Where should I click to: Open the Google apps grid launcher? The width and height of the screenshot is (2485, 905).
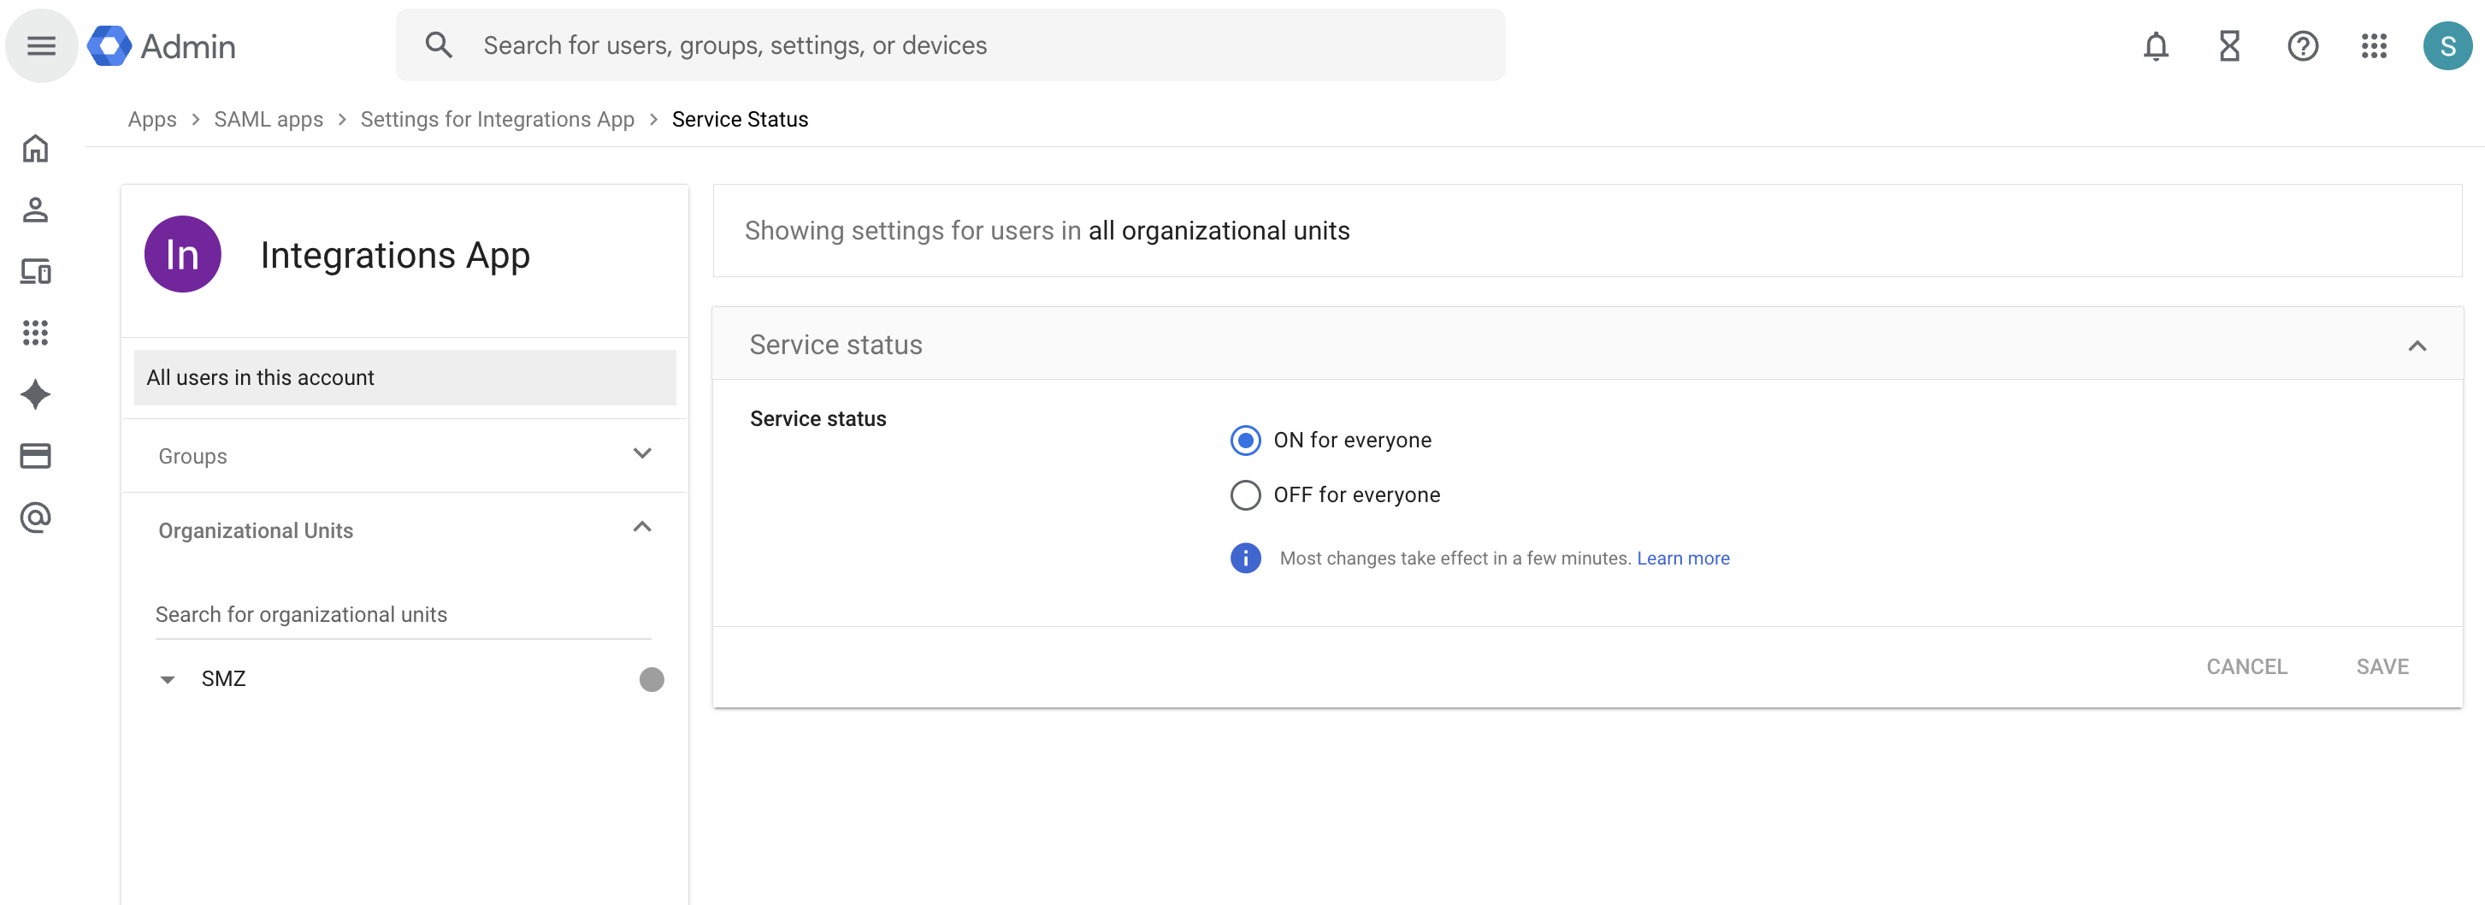pos(2373,45)
